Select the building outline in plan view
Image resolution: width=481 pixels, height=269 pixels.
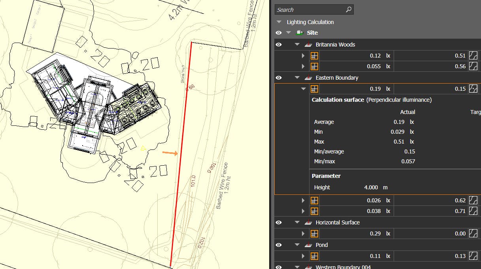[x=95, y=103]
